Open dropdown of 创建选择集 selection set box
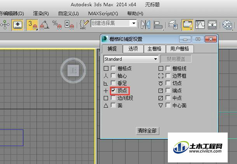The height and width of the screenshot is (164, 237). pyautogui.click(x=134, y=23)
